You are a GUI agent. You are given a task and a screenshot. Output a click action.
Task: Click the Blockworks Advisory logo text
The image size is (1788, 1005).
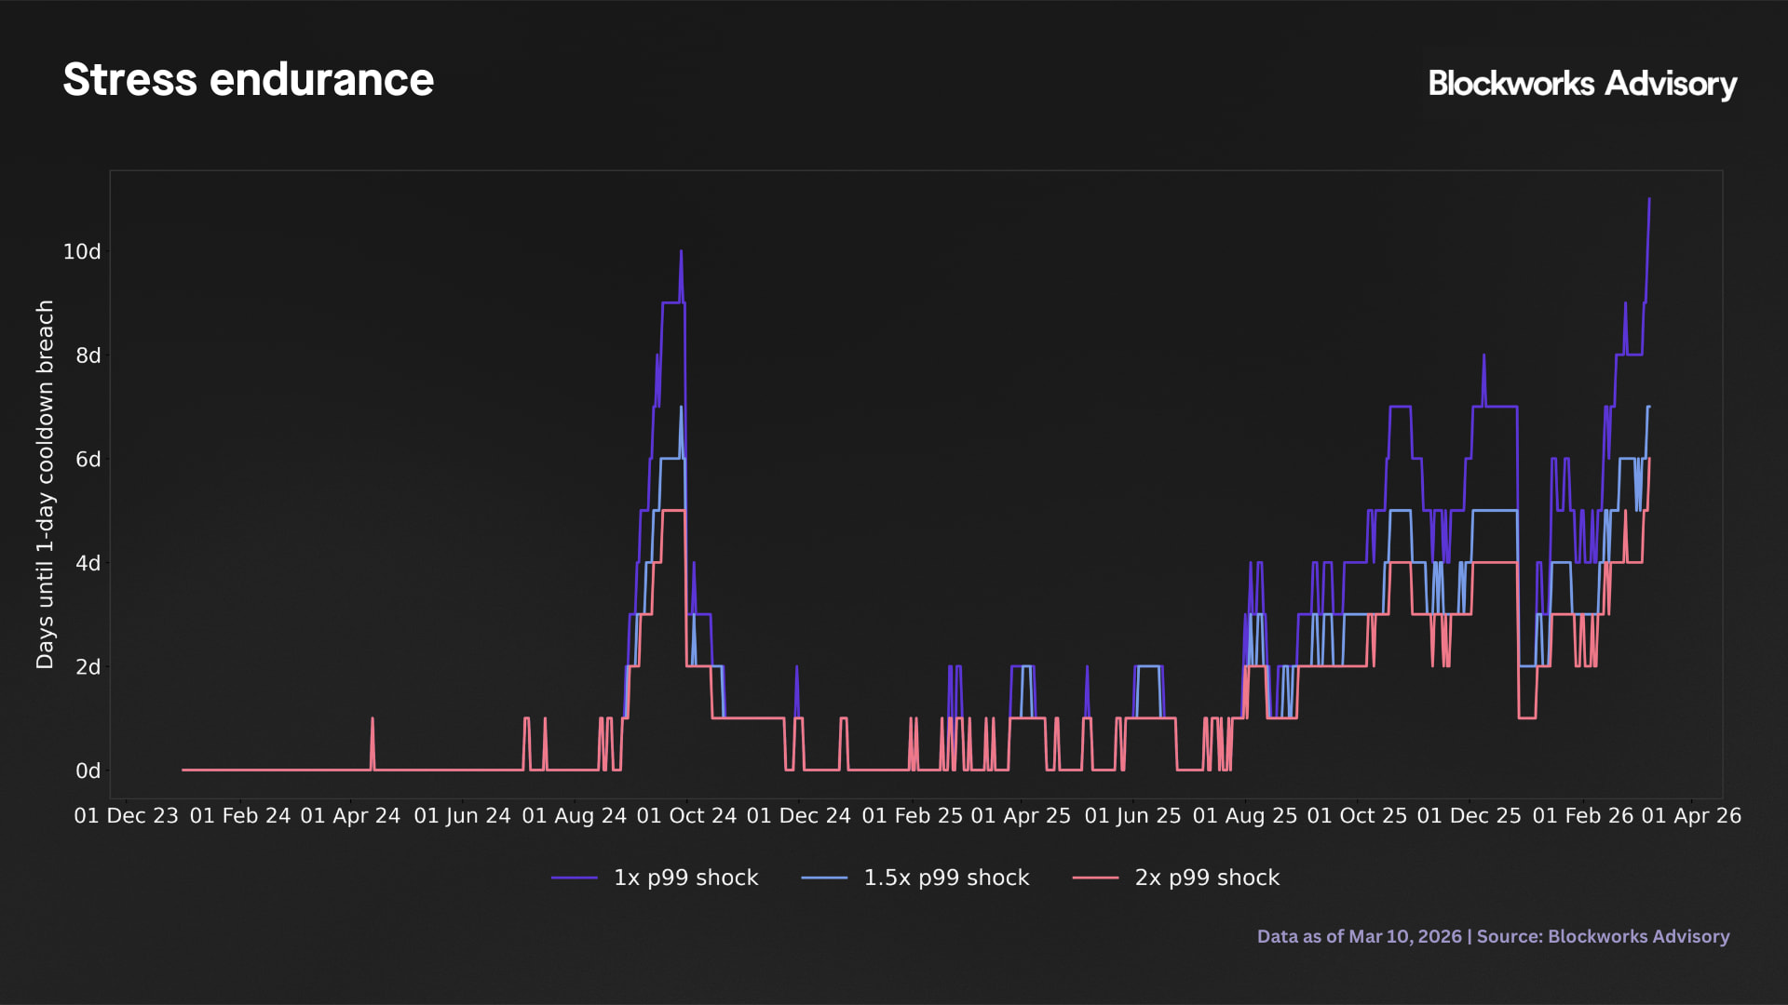tap(1582, 84)
